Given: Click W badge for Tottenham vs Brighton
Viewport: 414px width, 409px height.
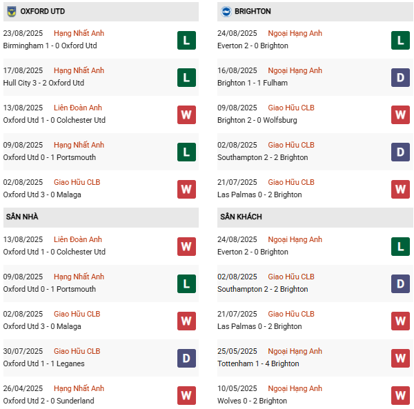Looking at the screenshot, I should click(400, 358).
